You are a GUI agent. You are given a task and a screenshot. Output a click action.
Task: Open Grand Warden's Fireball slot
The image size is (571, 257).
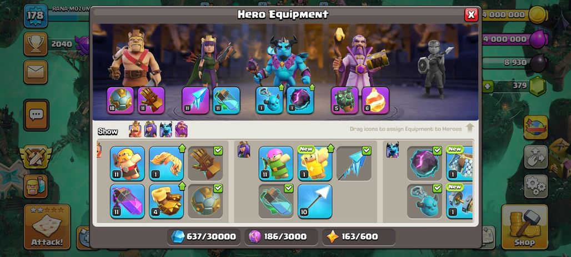(375, 100)
